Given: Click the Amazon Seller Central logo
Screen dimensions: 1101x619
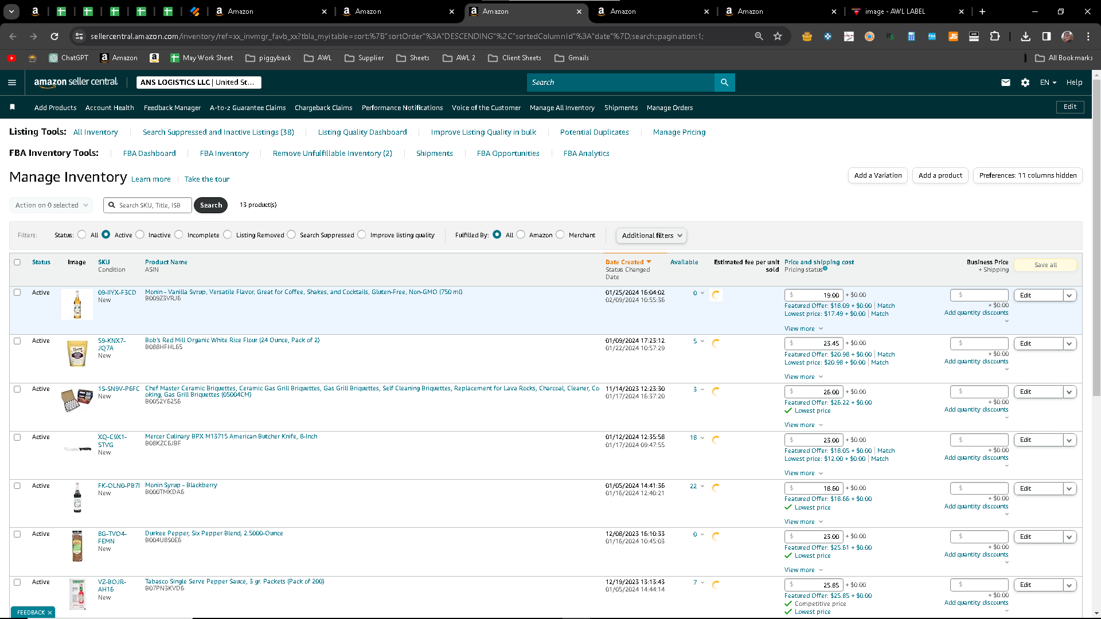Looking at the screenshot, I should (76, 82).
